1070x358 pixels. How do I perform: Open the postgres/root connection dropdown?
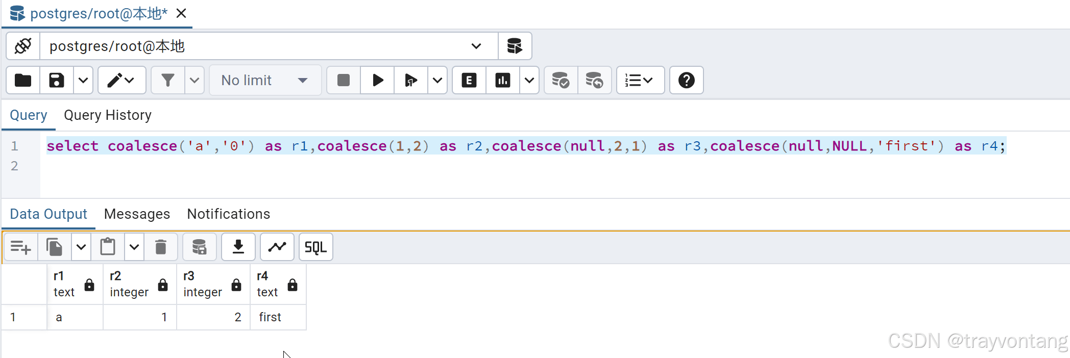(x=269, y=46)
